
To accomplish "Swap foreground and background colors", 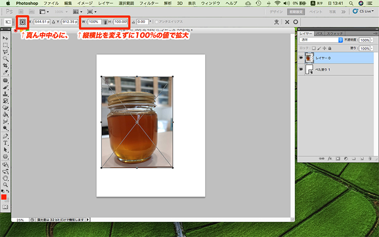I will tap(8, 191).
